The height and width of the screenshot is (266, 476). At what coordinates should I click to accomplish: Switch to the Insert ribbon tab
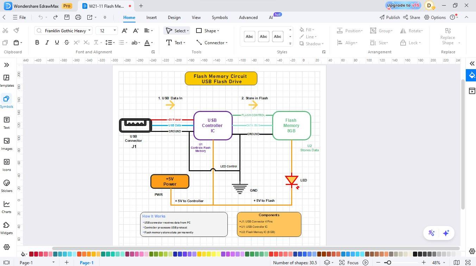click(151, 17)
